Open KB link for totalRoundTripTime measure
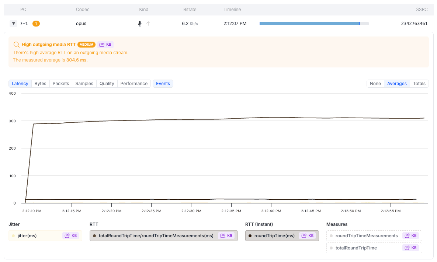Screen dimensions: 437x262 tap(411, 248)
